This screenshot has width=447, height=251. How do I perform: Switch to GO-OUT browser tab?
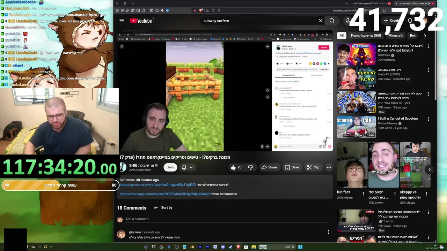tap(372, 3)
